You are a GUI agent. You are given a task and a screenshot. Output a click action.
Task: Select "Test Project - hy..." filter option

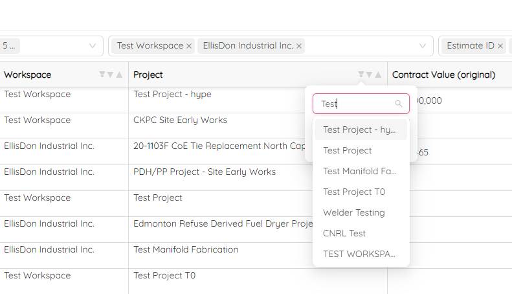tap(360, 130)
